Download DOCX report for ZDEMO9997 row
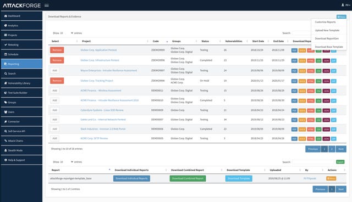The image size is (352, 202). [302, 71]
